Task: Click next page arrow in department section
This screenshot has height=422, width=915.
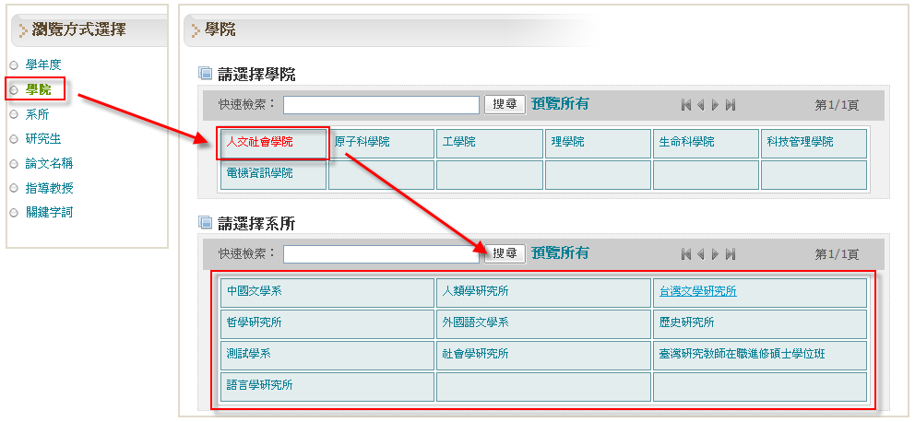Action: [x=716, y=254]
